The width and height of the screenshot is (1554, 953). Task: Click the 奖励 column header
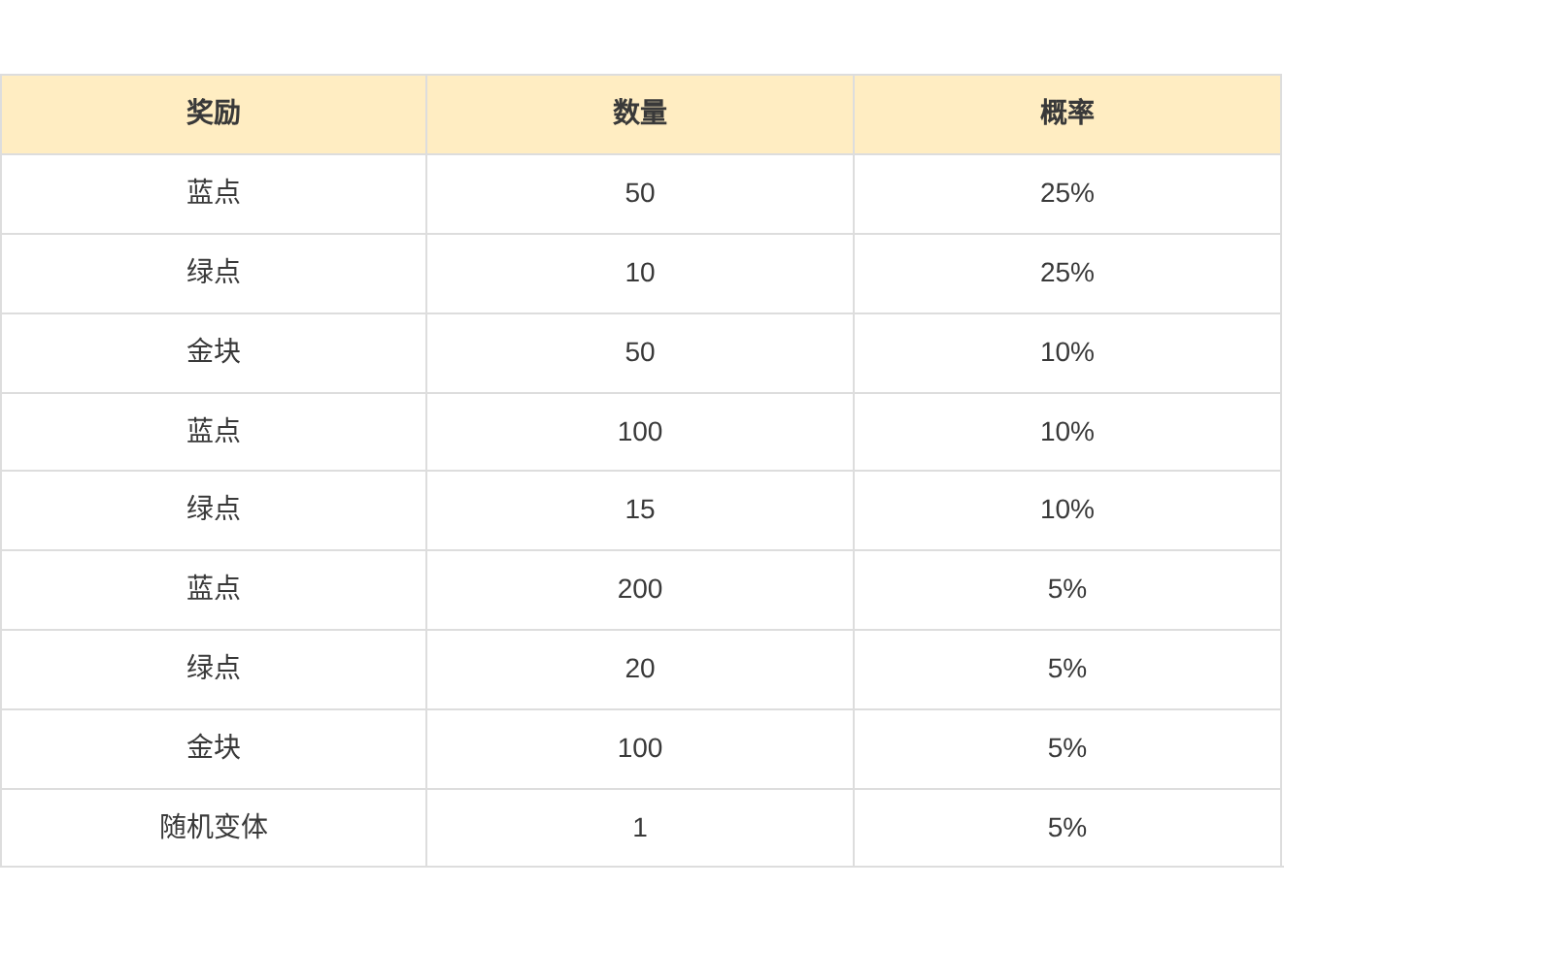tap(213, 114)
